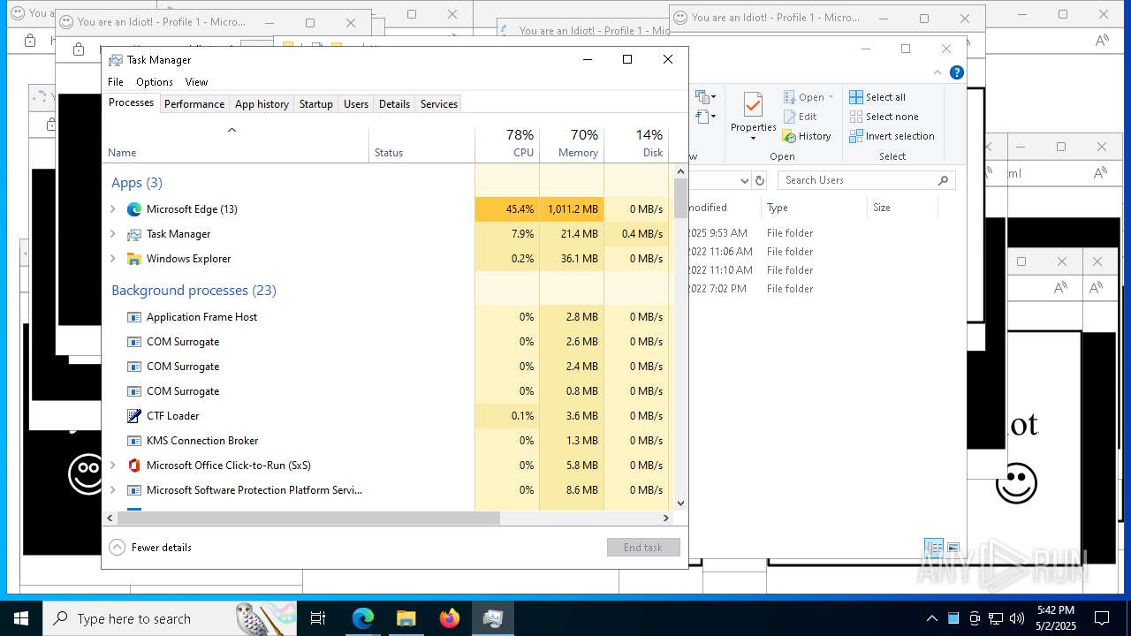Click the History icon in Explorer ribbon

point(790,136)
